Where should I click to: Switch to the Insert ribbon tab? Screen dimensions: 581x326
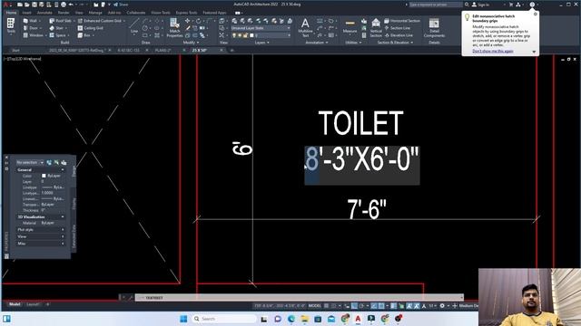(x=26, y=13)
